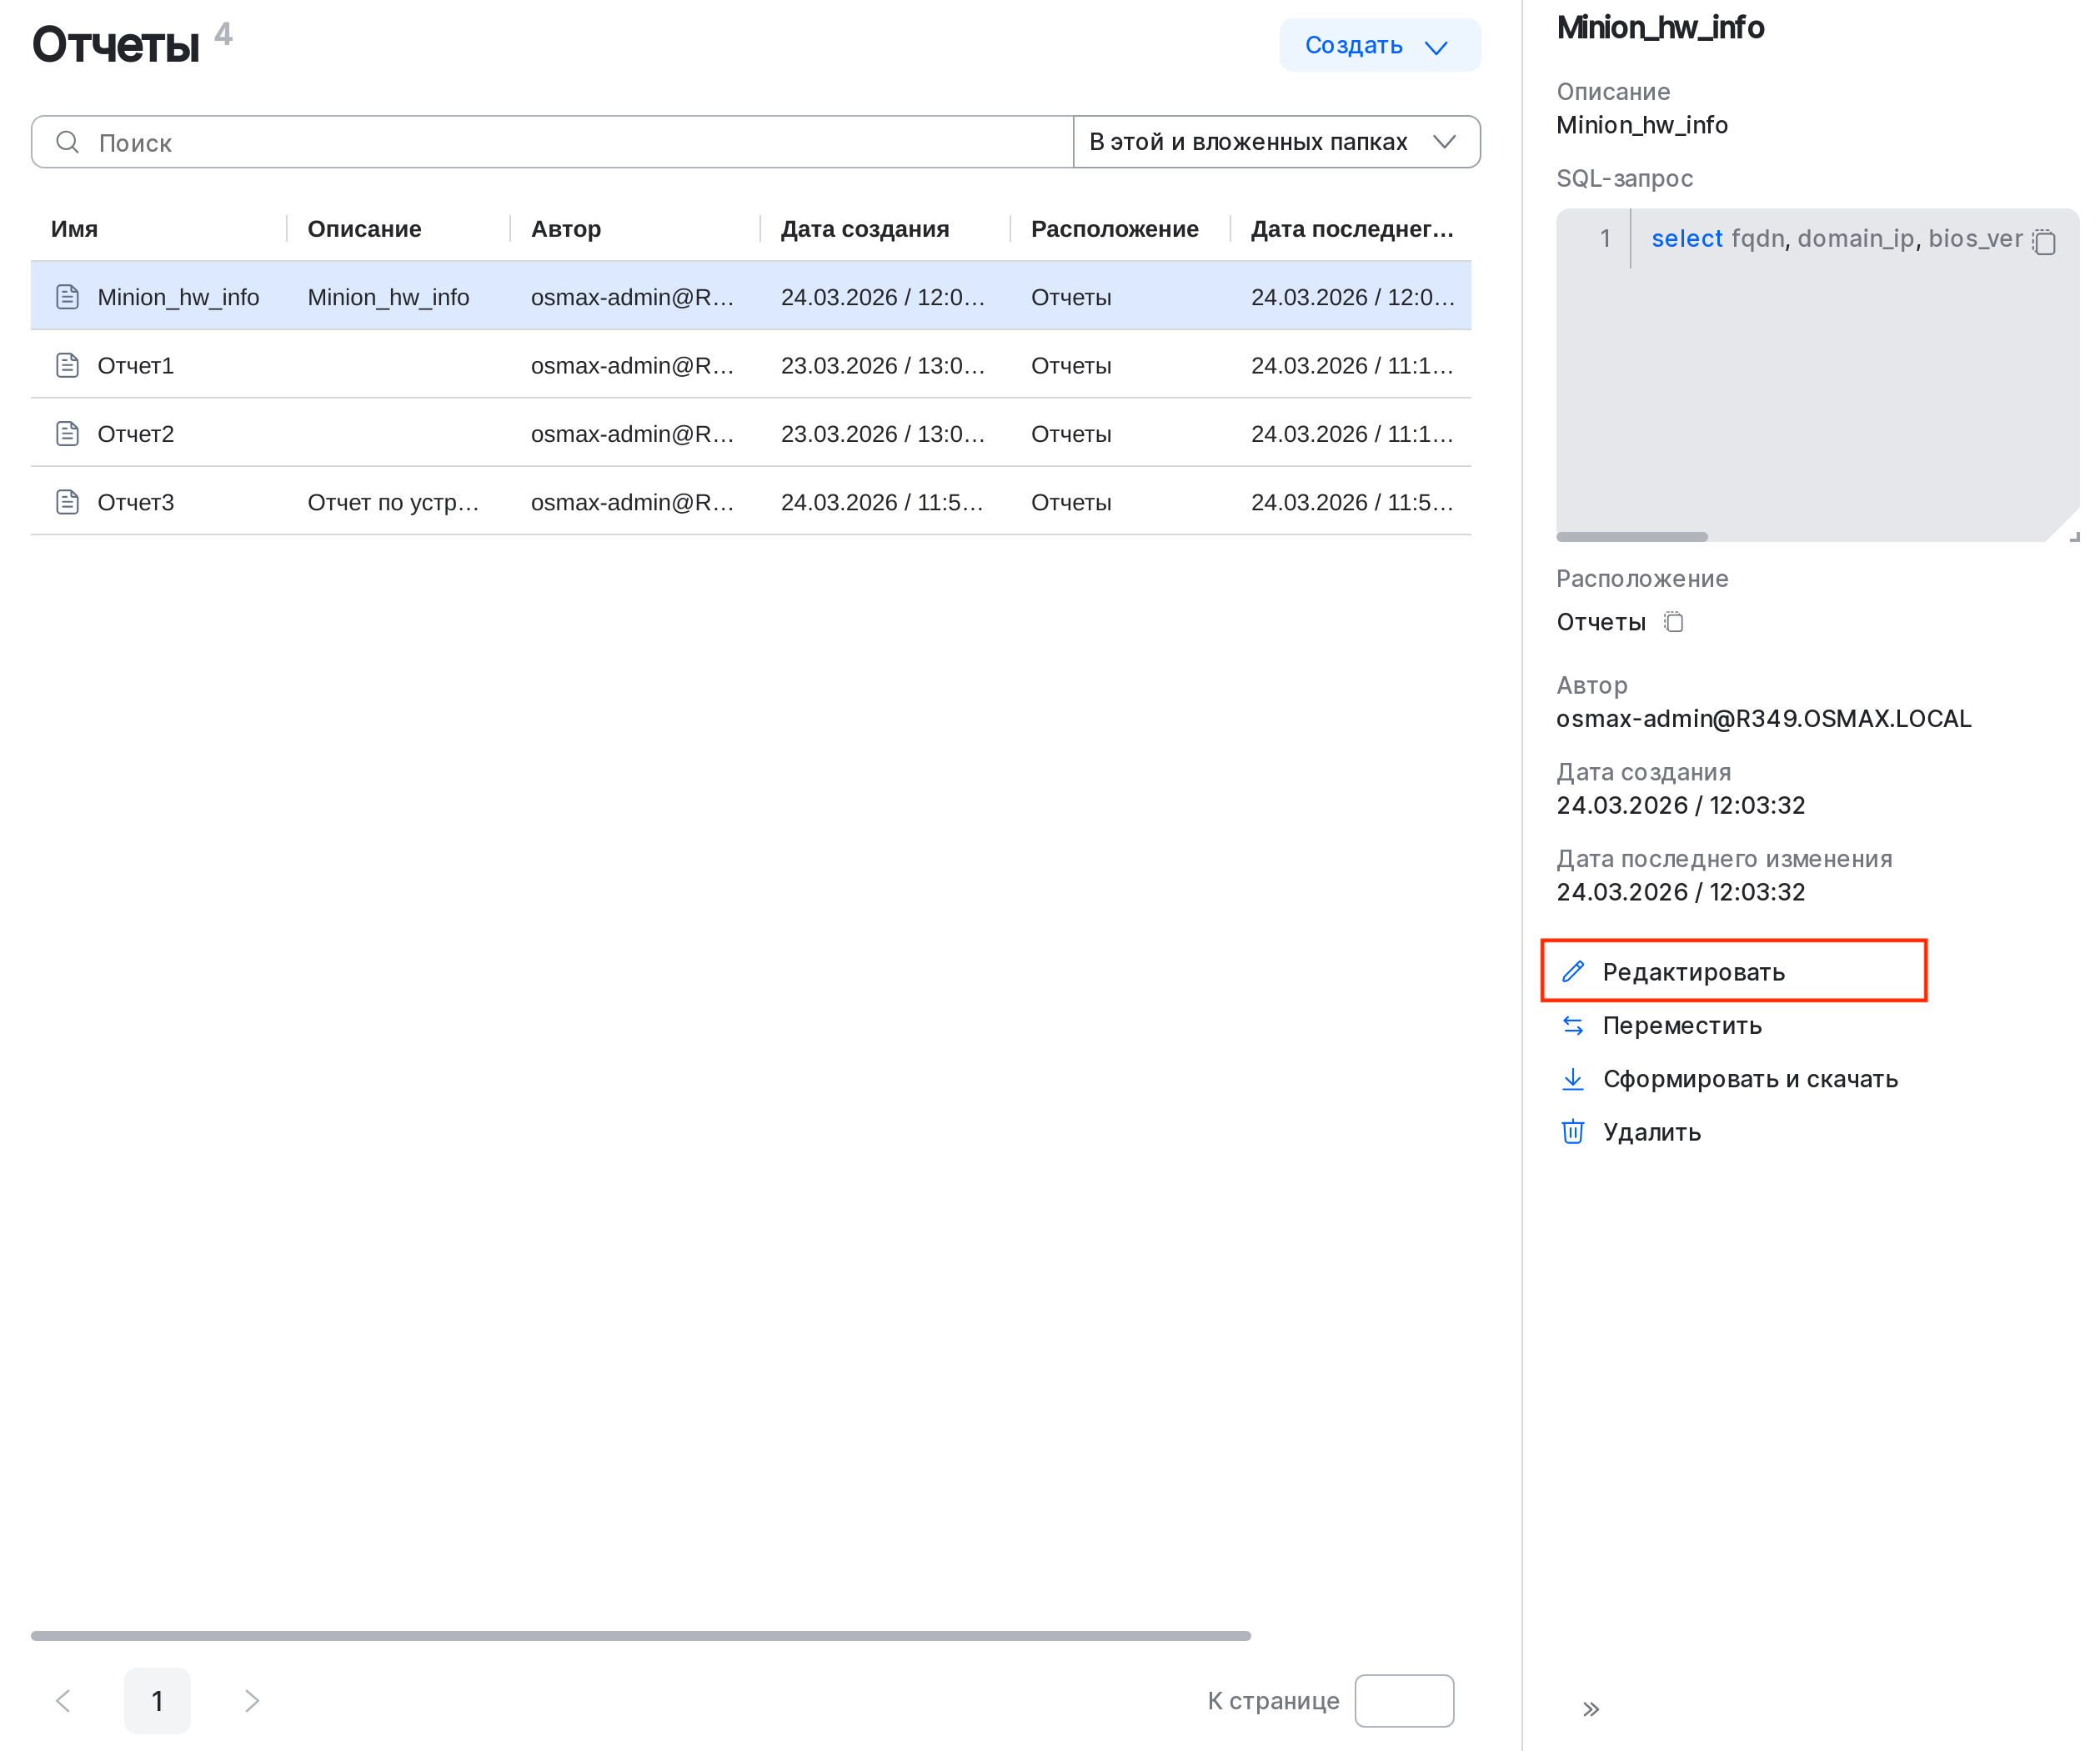Go to next page arrow
This screenshot has width=2100, height=1751.
pyautogui.click(x=252, y=1701)
